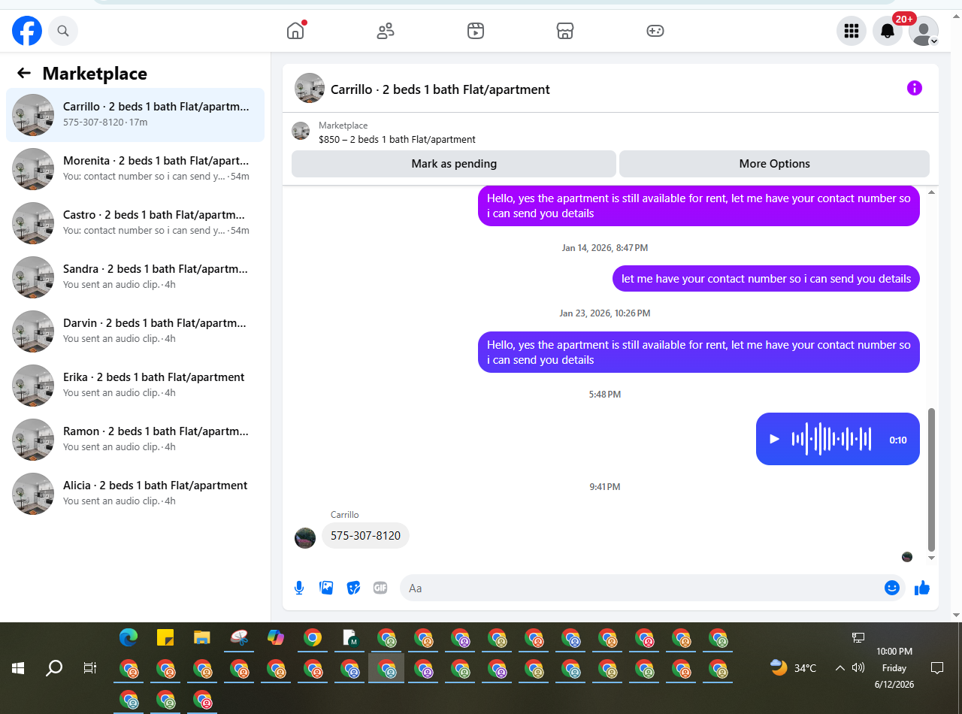Click the "Jan 23, 2026, 10:26 PM" timestamp

click(x=605, y=313)
